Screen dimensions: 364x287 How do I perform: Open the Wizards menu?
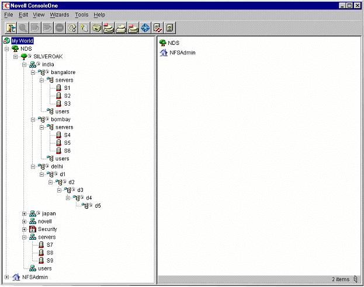click(x=60, y=15)
